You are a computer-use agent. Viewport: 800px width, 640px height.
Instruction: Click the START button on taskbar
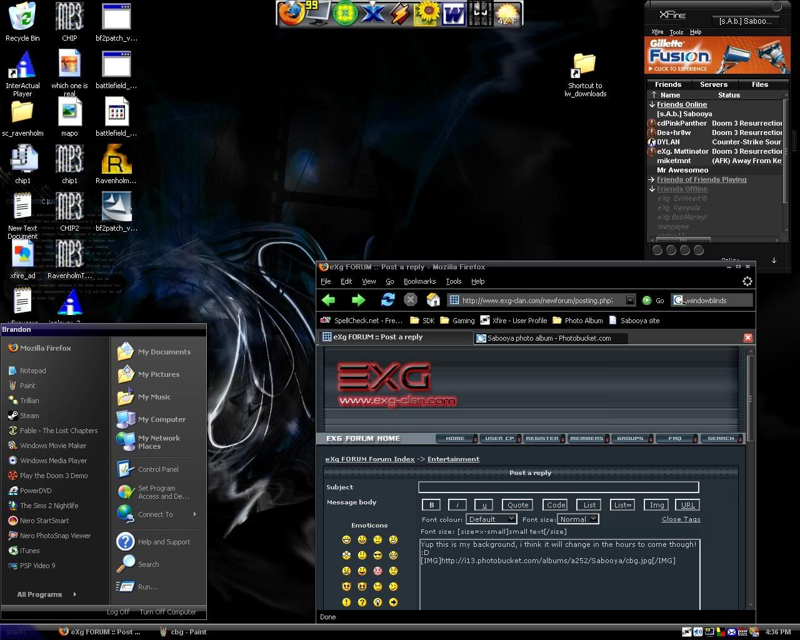click(17, 632)
